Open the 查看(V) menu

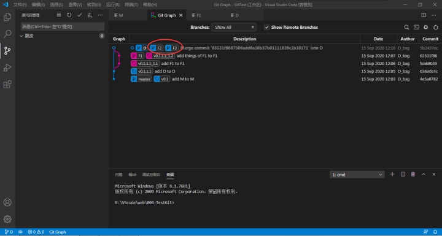[75, 5]
